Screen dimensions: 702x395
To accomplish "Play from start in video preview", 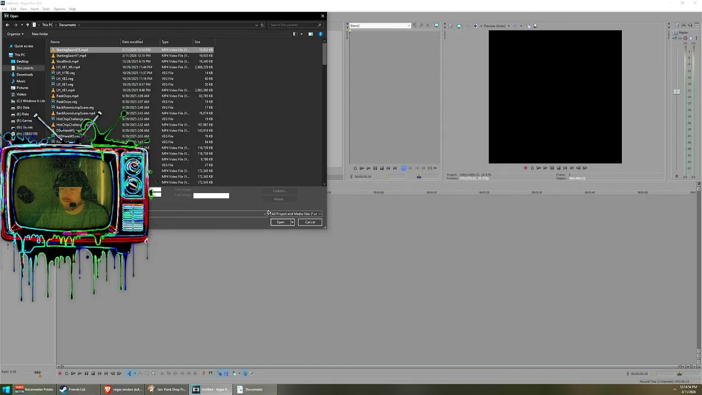I will tap(539, 168).
